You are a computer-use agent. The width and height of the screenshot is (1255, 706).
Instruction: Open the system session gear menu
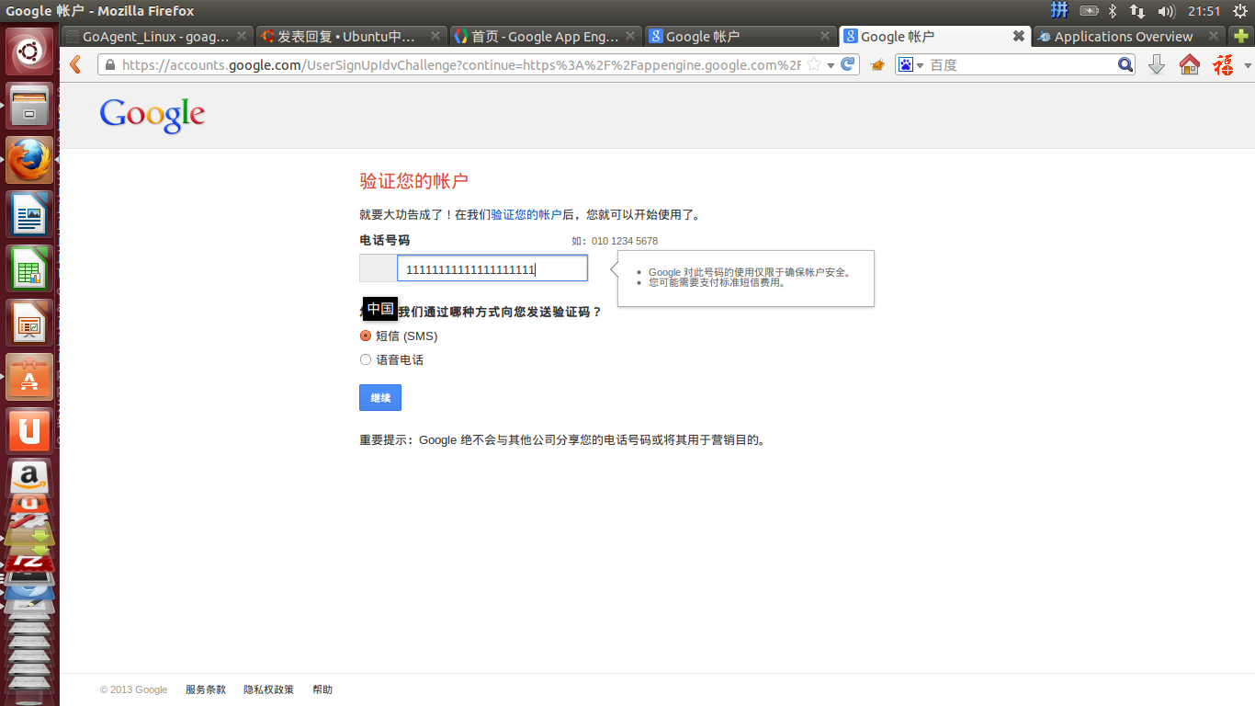coord(1239,11)
